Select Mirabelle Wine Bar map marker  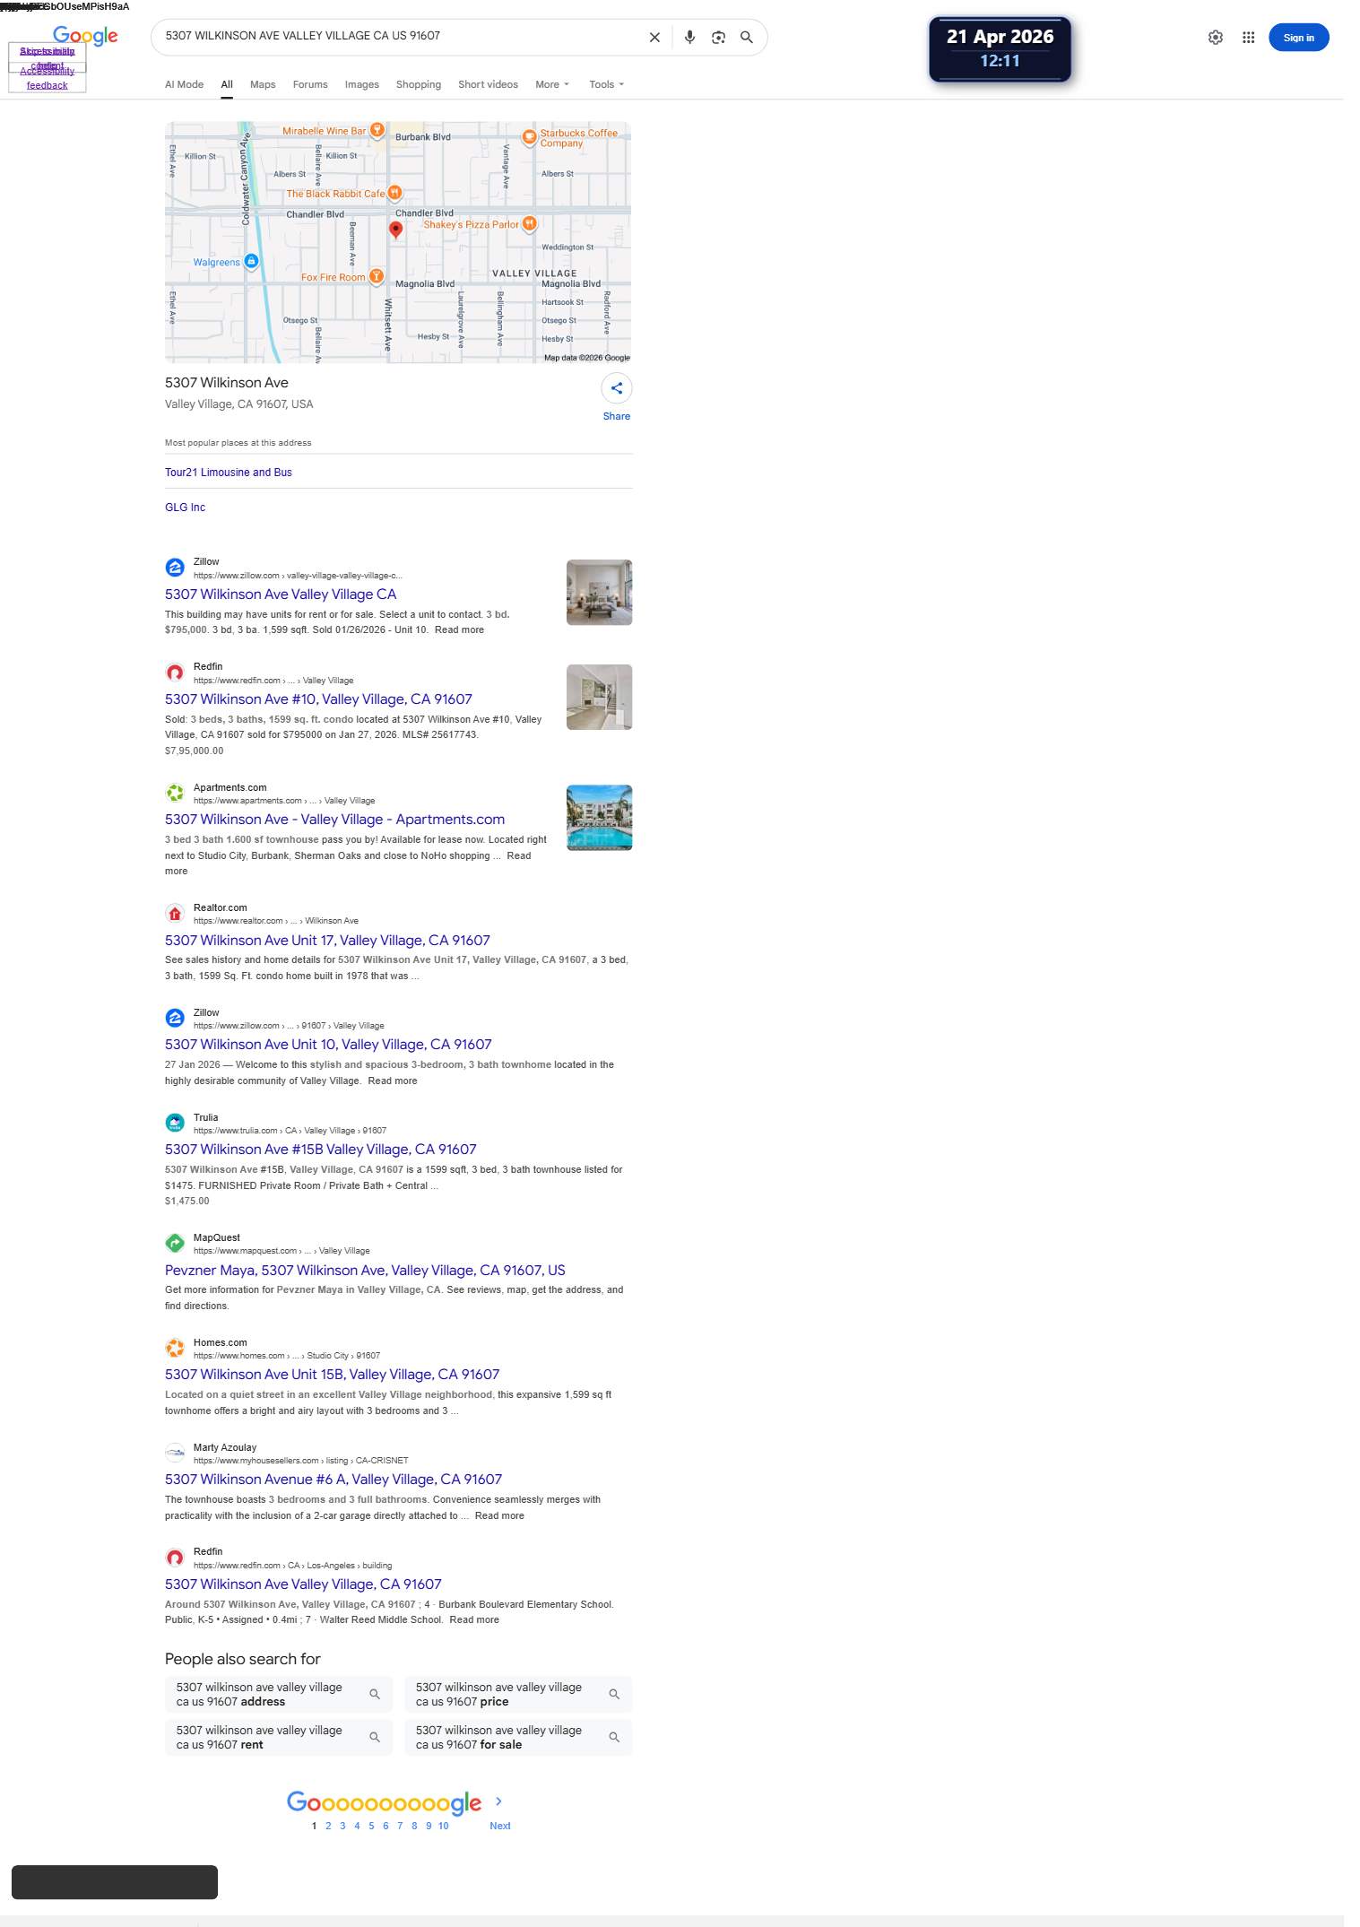pyautogui.click(x=377, y=130)
